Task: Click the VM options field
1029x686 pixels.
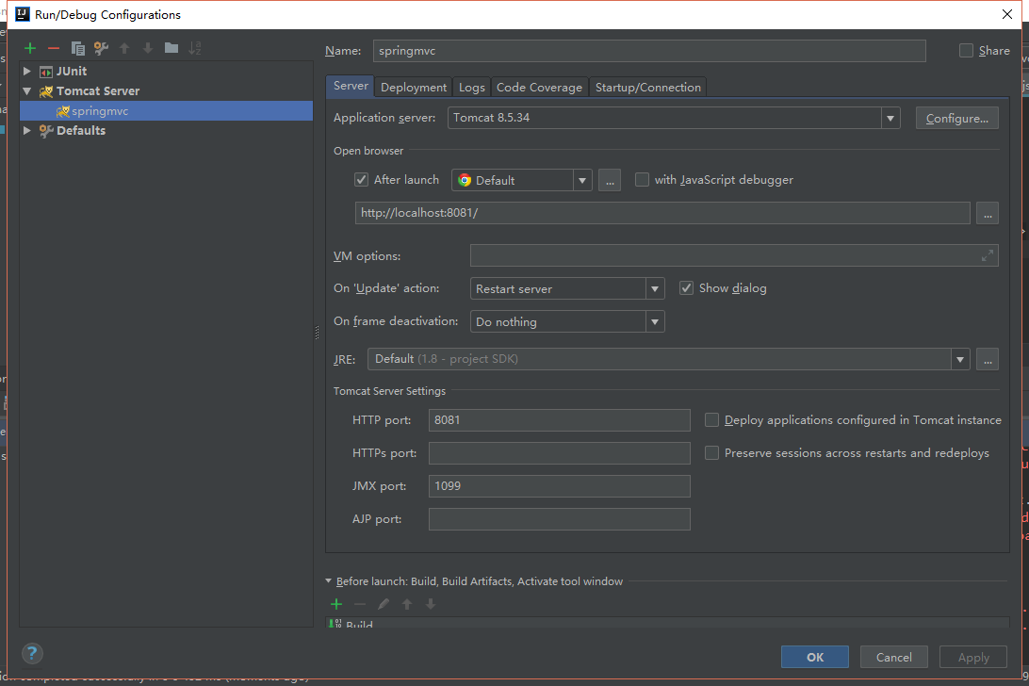Action: point(734,256)
